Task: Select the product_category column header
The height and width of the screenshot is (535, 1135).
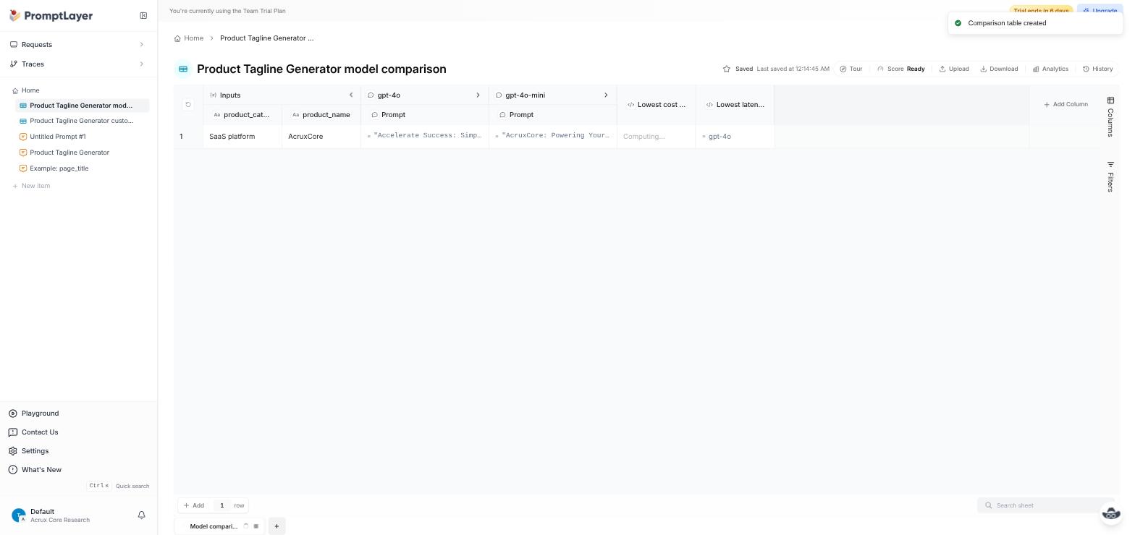Action: [x=242, y=115]
